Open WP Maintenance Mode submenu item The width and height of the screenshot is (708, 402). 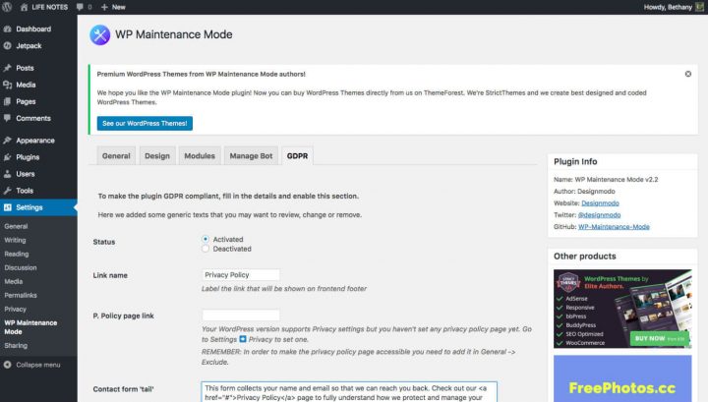click(x=30, y=327)
